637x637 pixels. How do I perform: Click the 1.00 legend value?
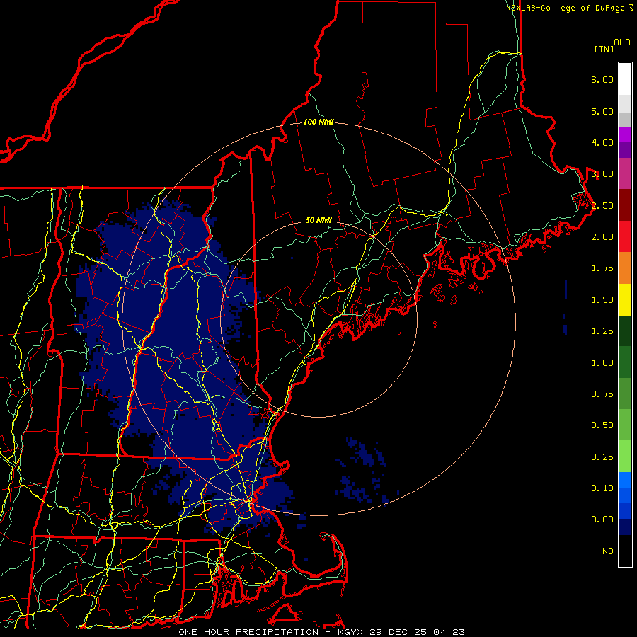[x=602, y=363]
